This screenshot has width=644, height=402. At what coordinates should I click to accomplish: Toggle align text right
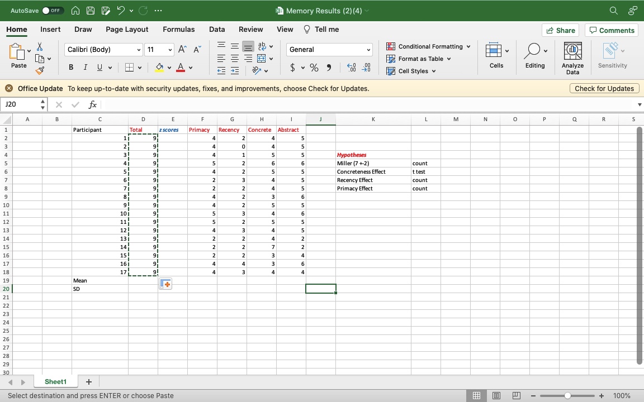(248, 58)
